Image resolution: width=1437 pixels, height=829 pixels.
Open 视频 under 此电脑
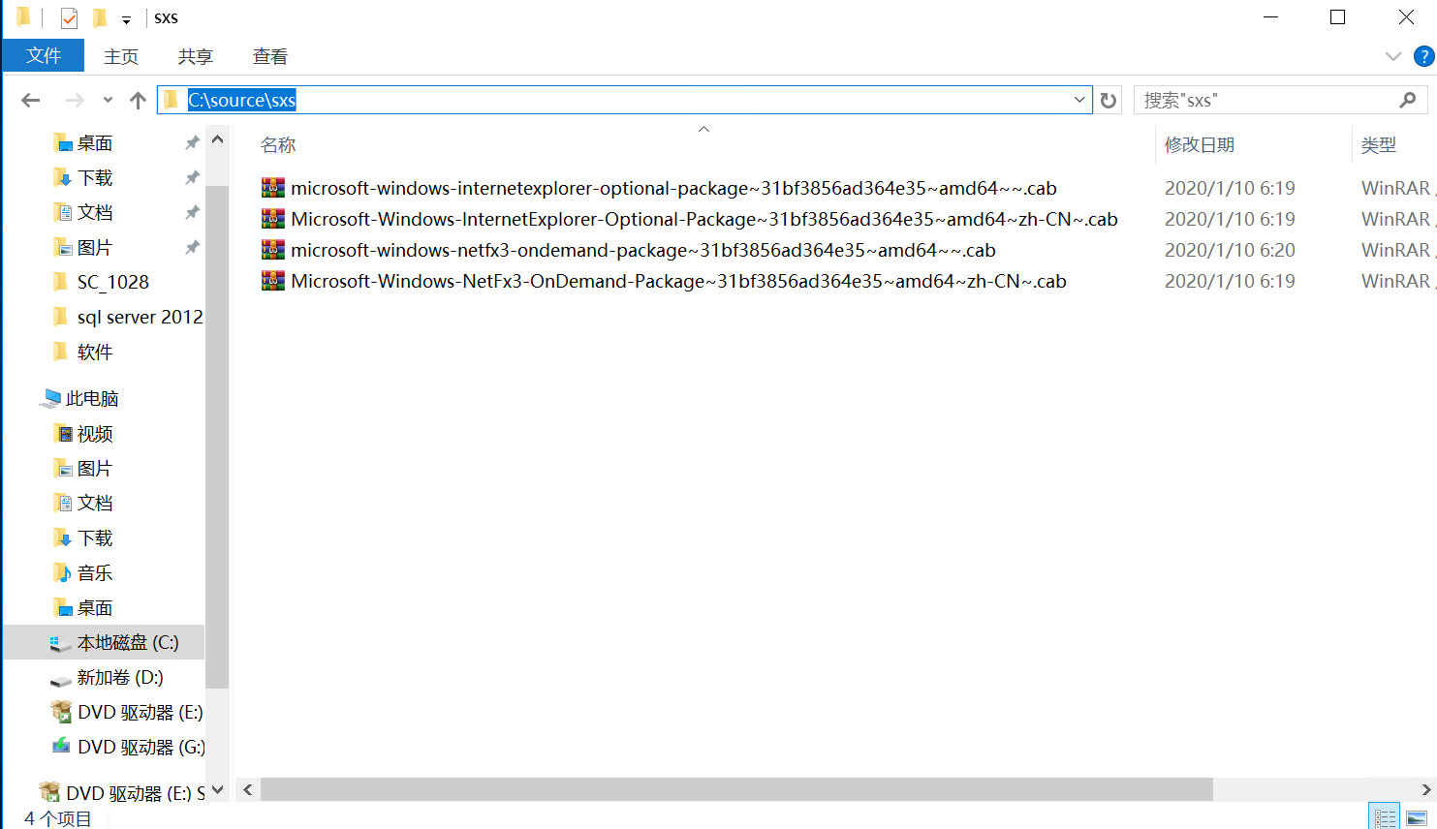point(95,434)
